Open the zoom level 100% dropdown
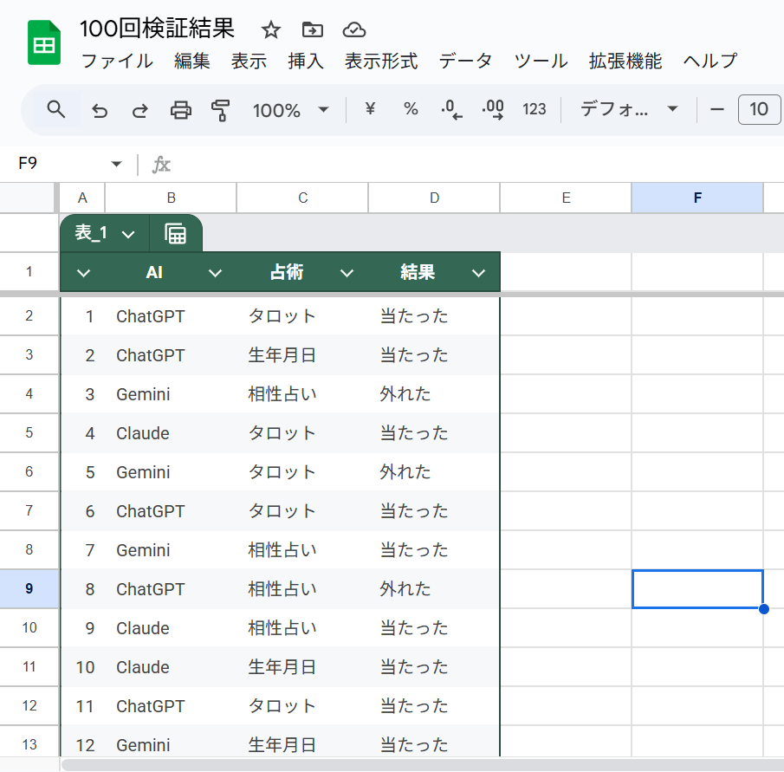The height and width of the screenshot is (772, 784). pos(291,109)
